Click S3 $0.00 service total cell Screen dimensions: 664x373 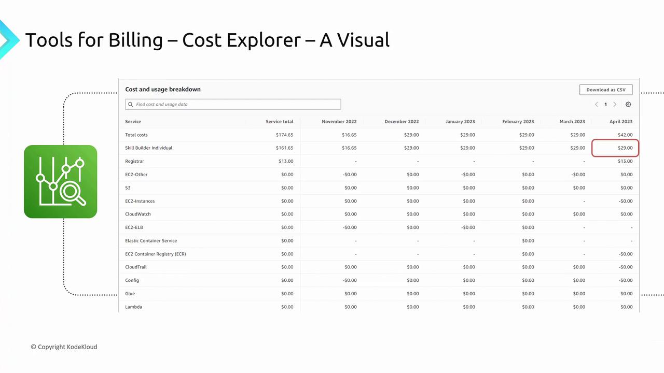pos(287,188)
